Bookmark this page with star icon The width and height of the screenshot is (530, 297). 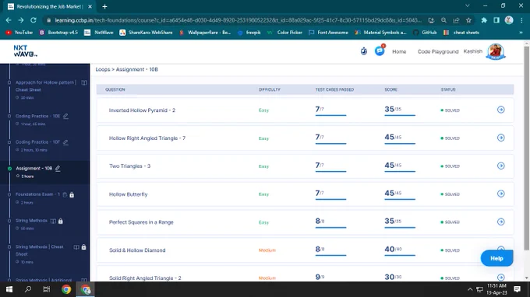468,20
